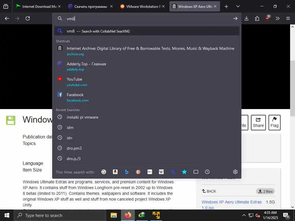Click the taskbar search box
The width and height of the screenshot is (295, 221).
click(x=60, y=215)
